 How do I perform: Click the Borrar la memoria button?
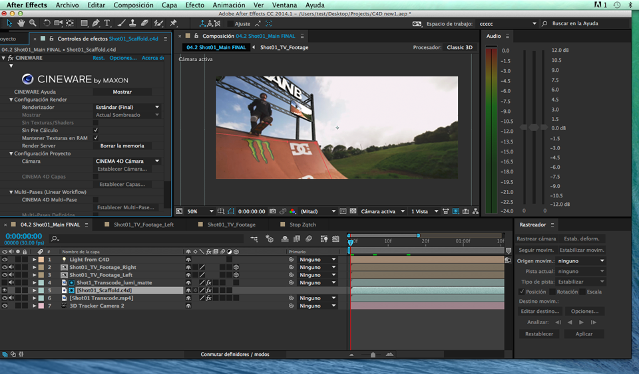click(122, 145)
